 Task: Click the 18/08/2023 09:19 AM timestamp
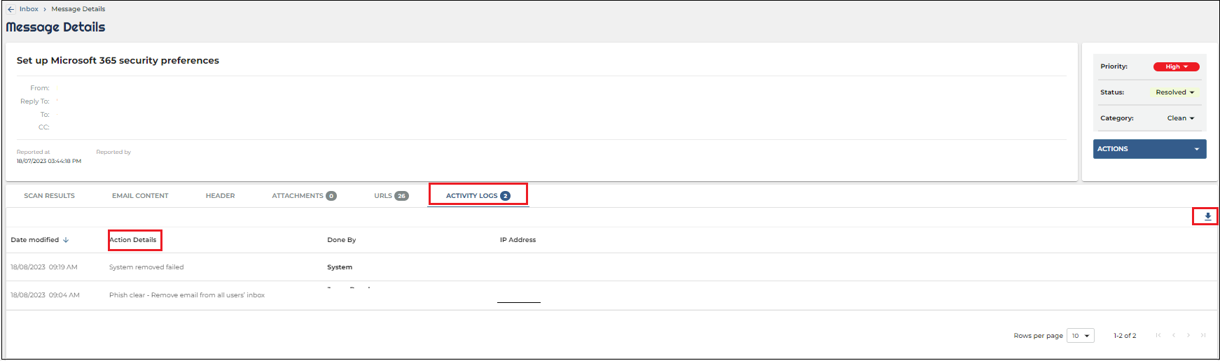click(44, 267)
